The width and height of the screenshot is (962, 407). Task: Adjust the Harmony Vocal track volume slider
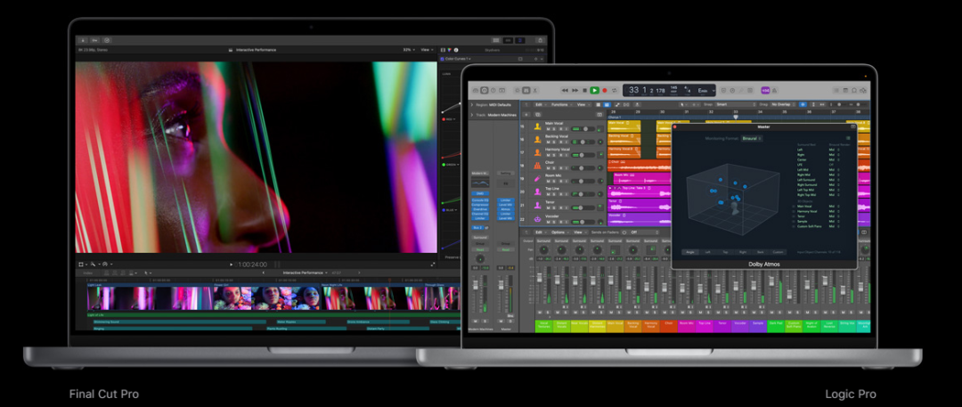tap(583, 155)
